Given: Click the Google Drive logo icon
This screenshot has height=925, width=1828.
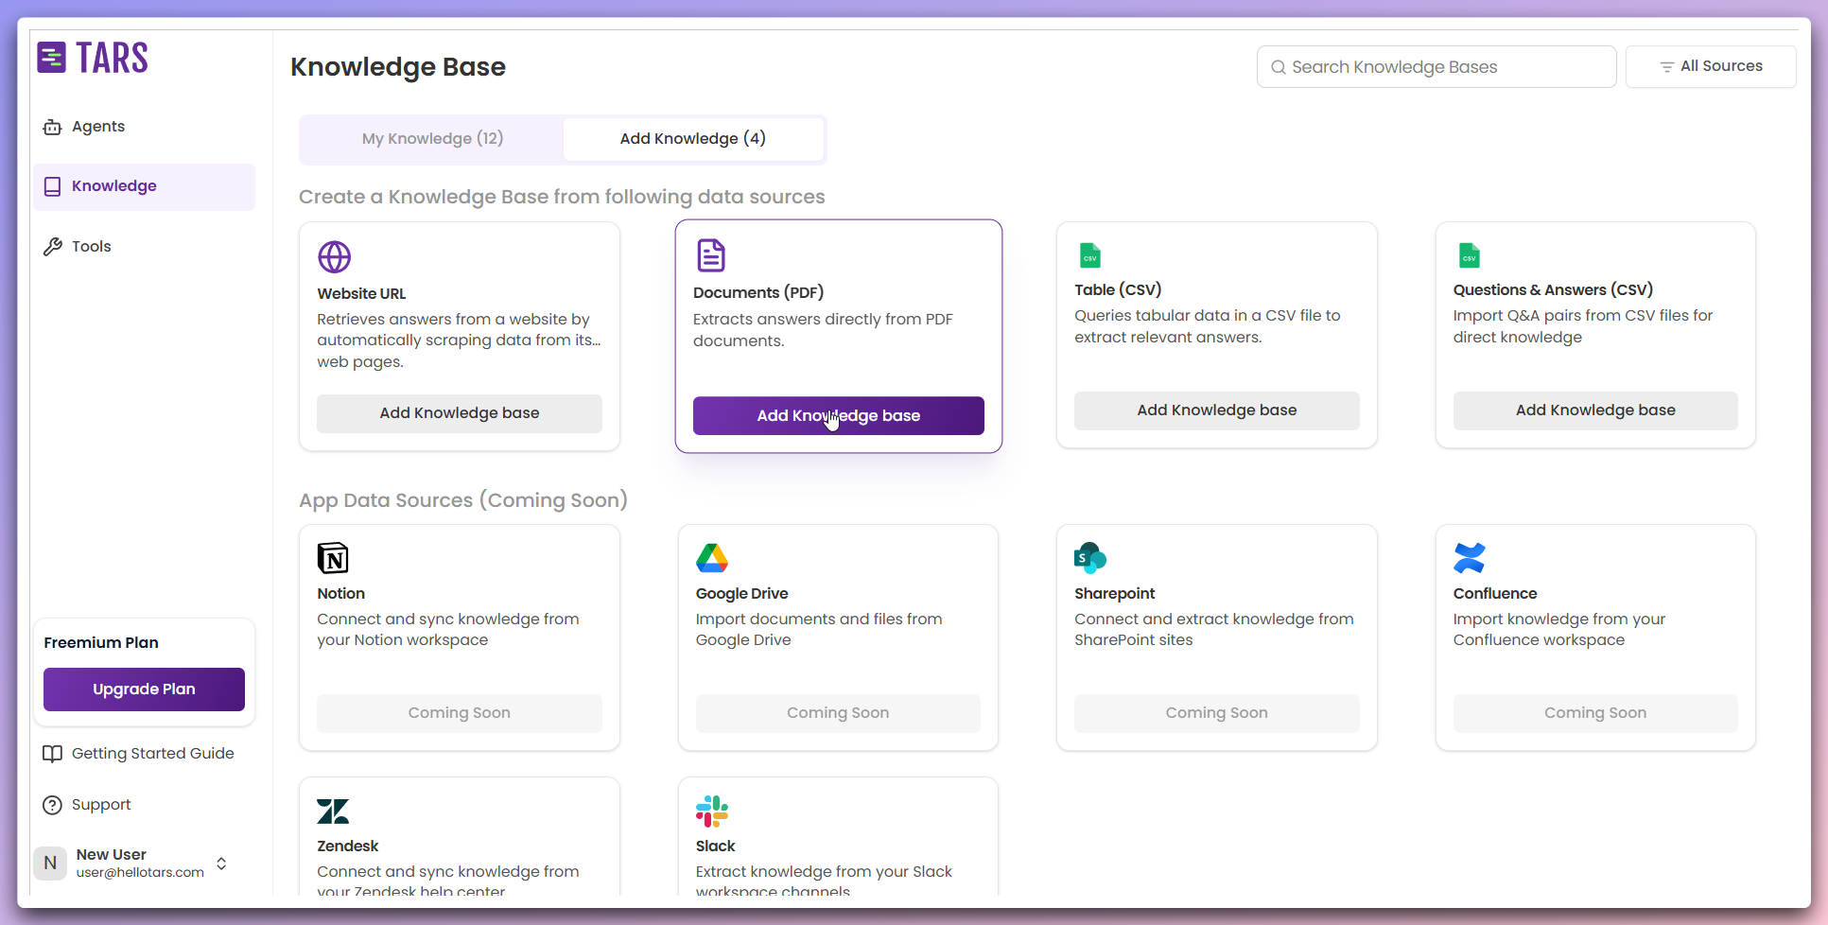Looking at the screenshot, I should (712, 558).
